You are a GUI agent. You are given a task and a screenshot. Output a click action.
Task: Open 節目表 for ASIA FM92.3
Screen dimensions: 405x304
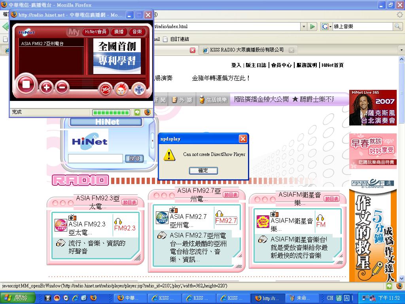click(x=129, y=202)
